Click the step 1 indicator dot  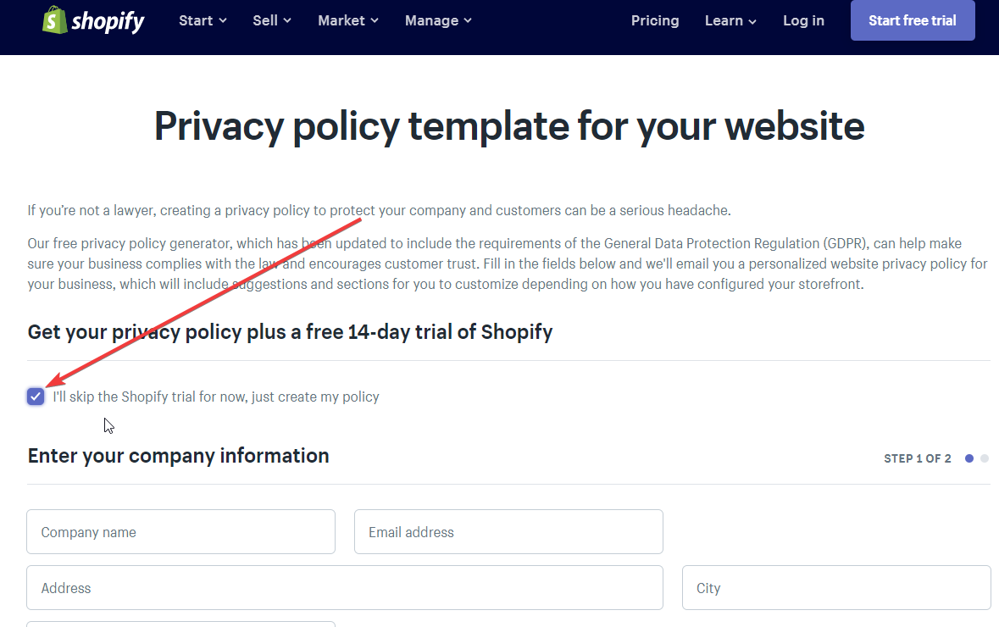pyautogui.click(x=969, y=458)
